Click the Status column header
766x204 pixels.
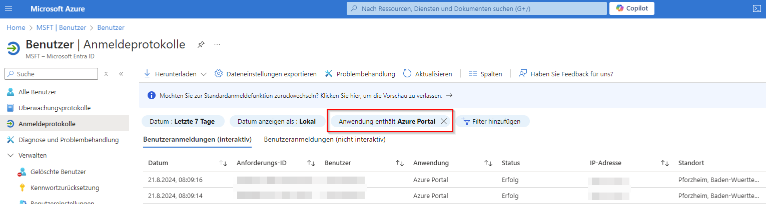511,163
